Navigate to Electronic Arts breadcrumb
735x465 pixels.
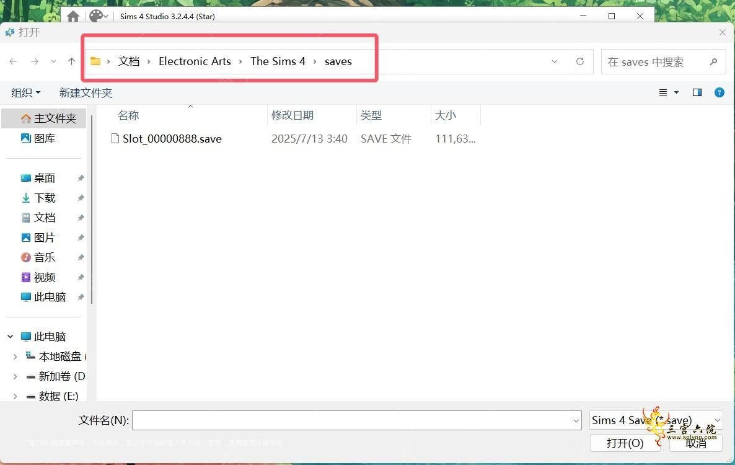195,61
